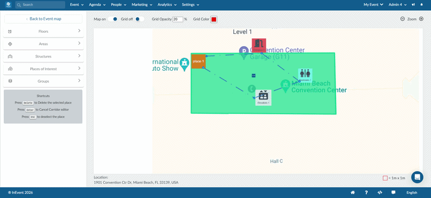Open the Analytics menu
This screenshot has height=198, width=431.
(x=167, y=5)
